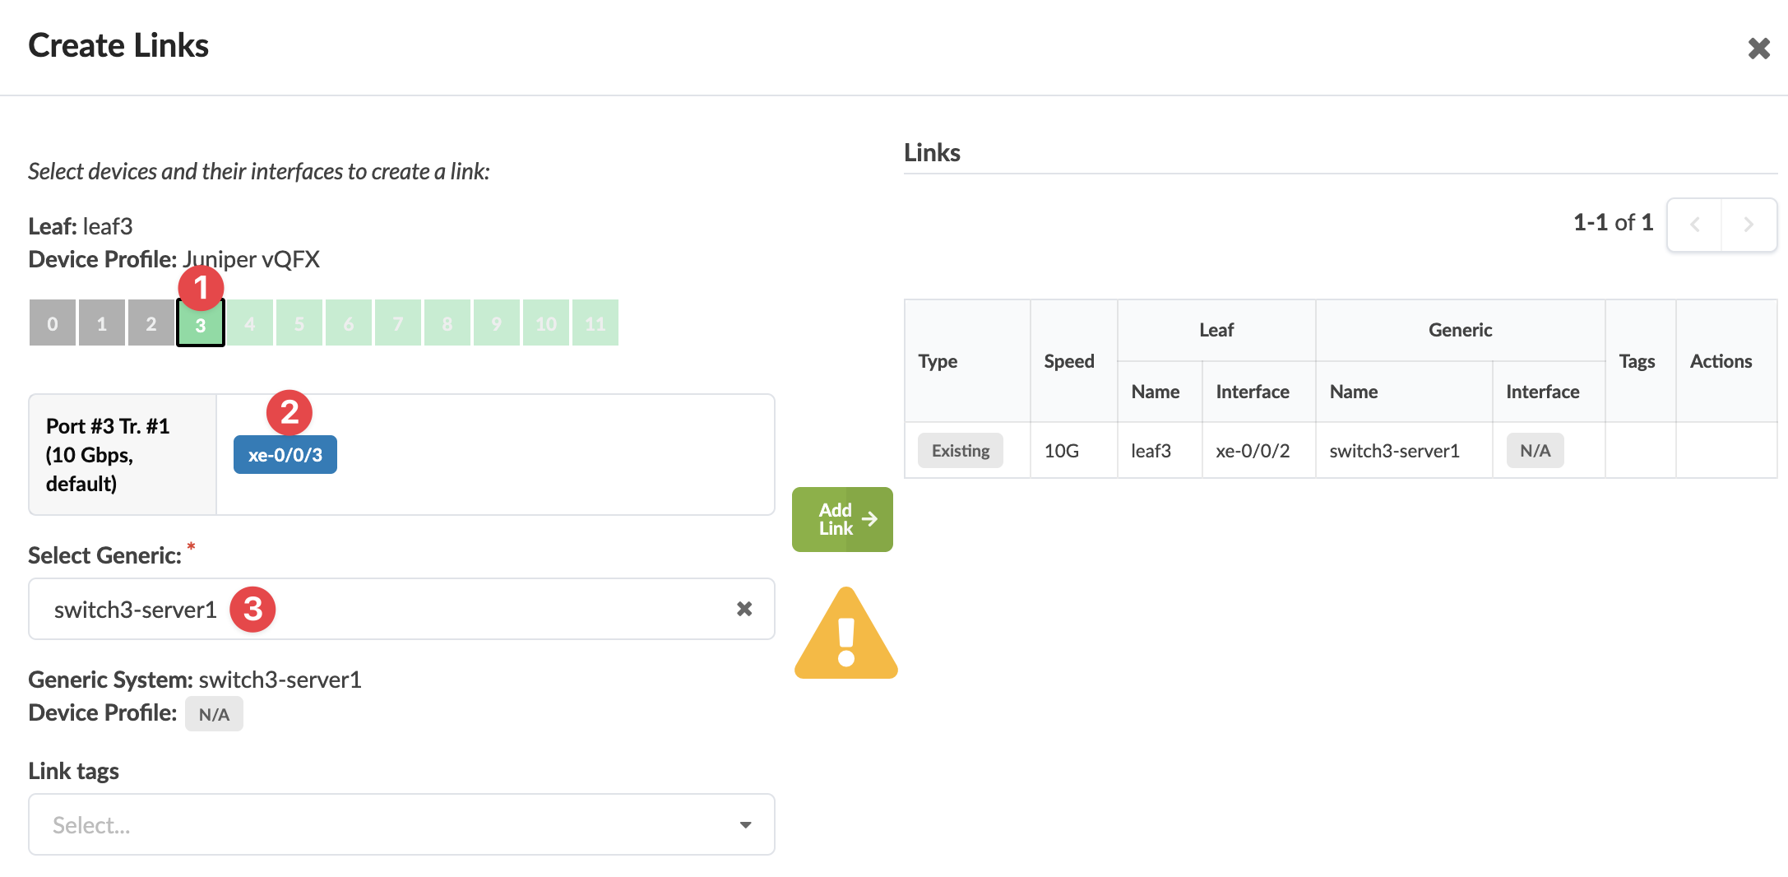Toggle leaf port 3 selection
The height and width of the screenshot is (877, 1788).
pyautogui.click(x=201, y=323)
